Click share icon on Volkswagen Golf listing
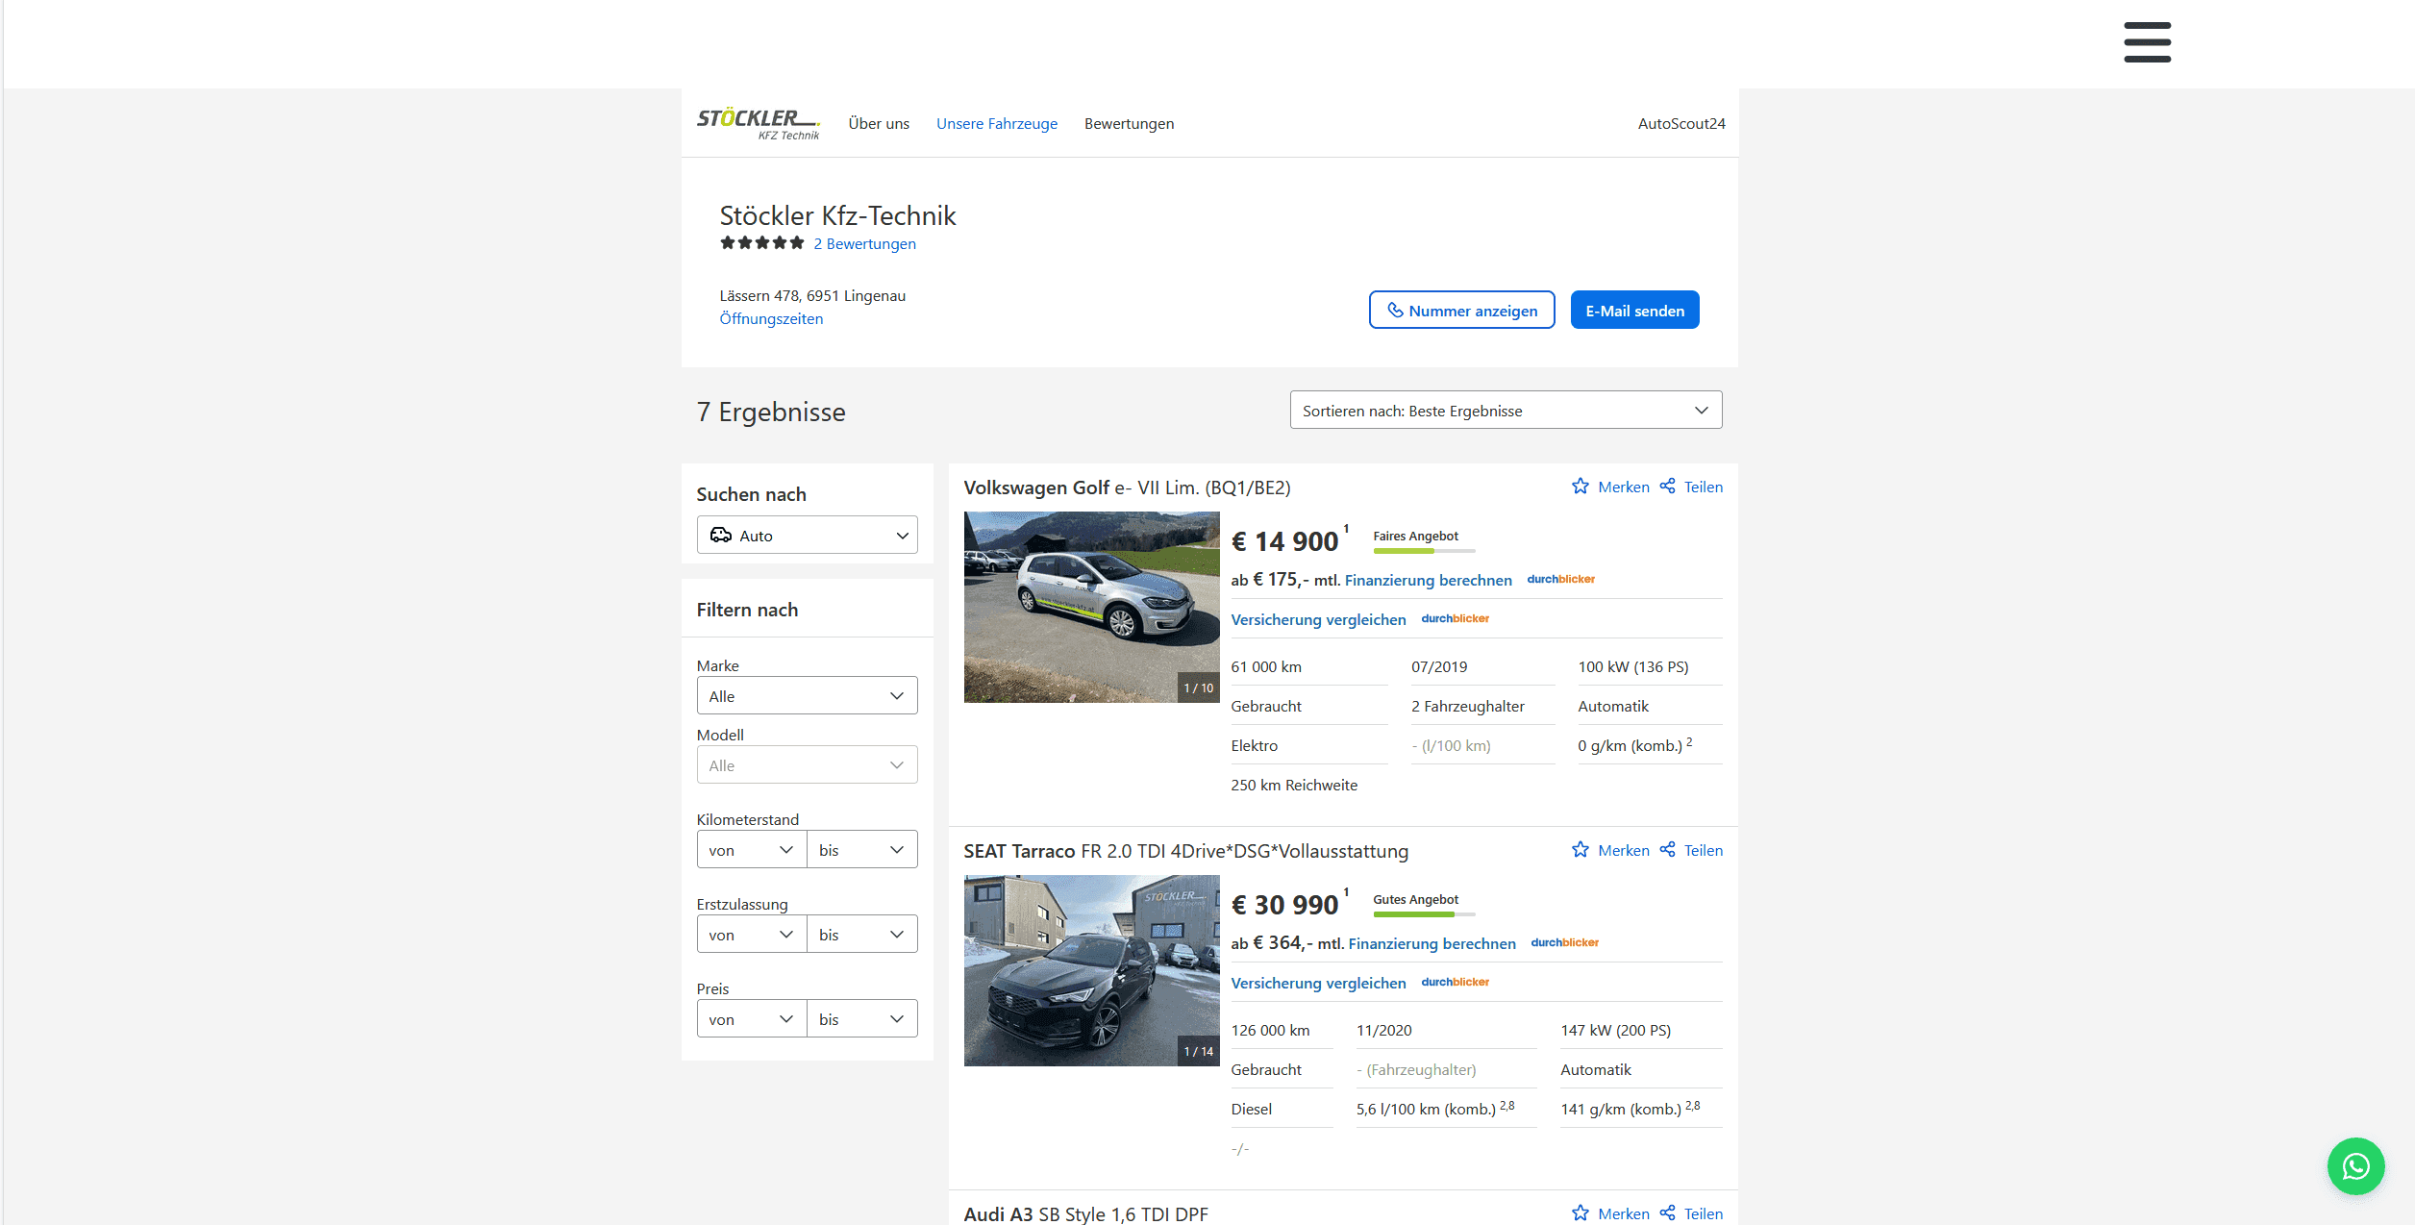This screenshot has width=2415, height=1225. point(1668,487)
